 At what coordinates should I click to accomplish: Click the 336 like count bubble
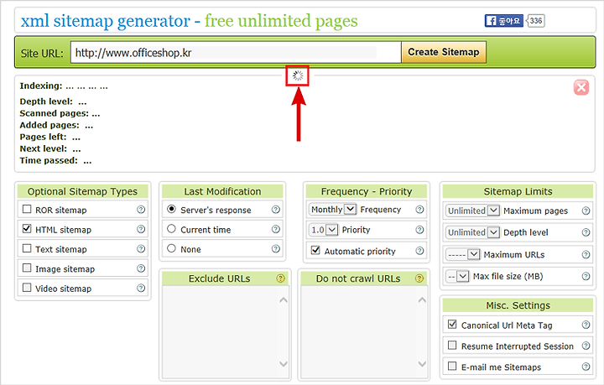tap(536, 20)
